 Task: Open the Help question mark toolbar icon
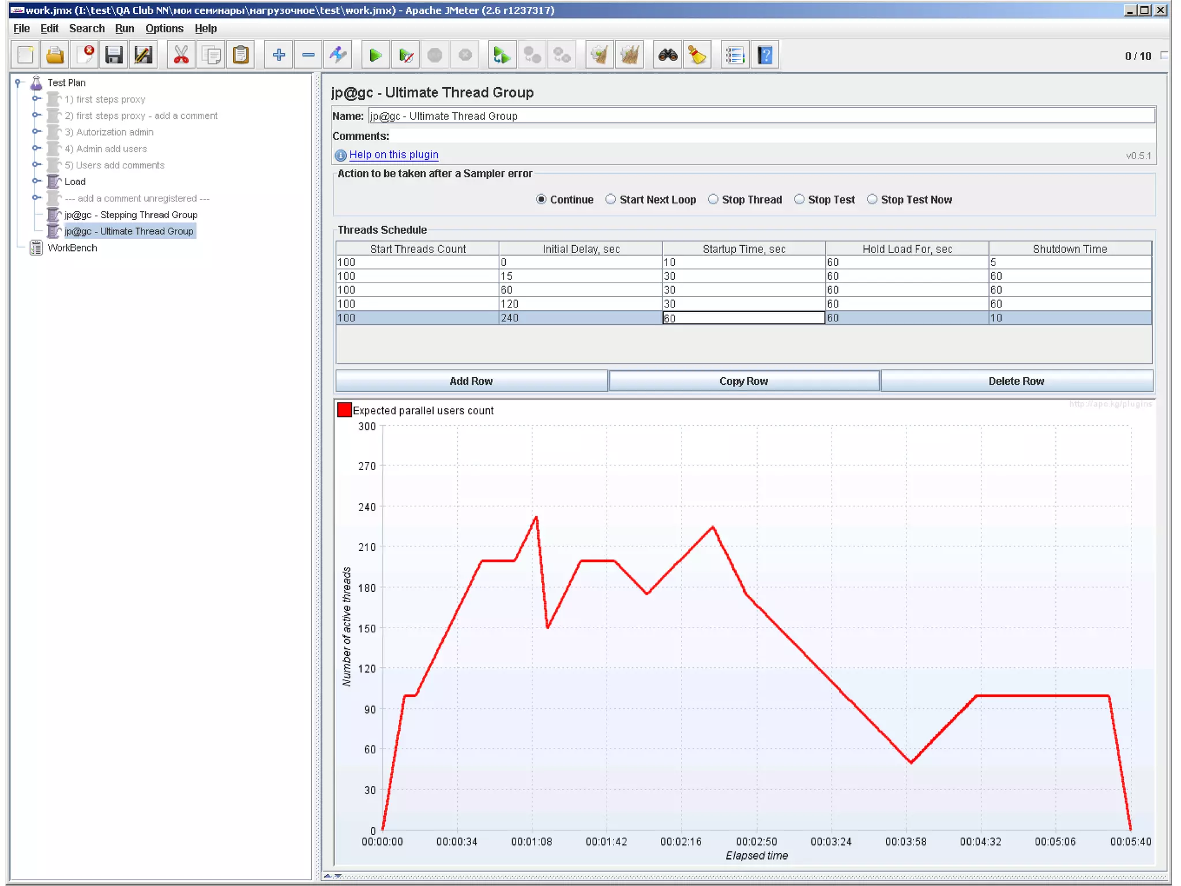click(765, 55)
